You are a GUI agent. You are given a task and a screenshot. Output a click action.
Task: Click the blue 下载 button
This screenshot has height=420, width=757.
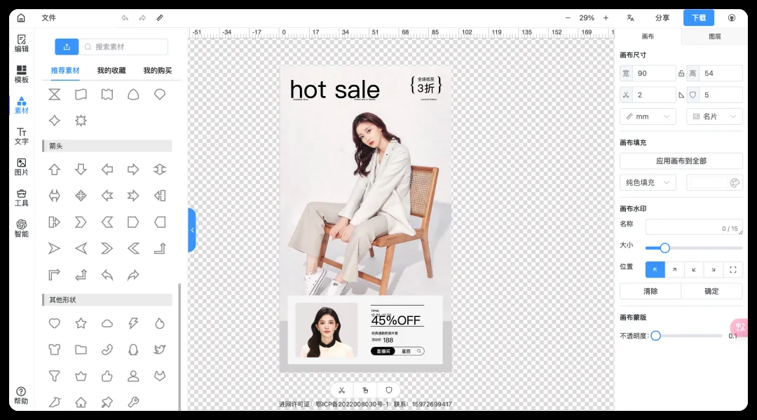tap(699, 18)
